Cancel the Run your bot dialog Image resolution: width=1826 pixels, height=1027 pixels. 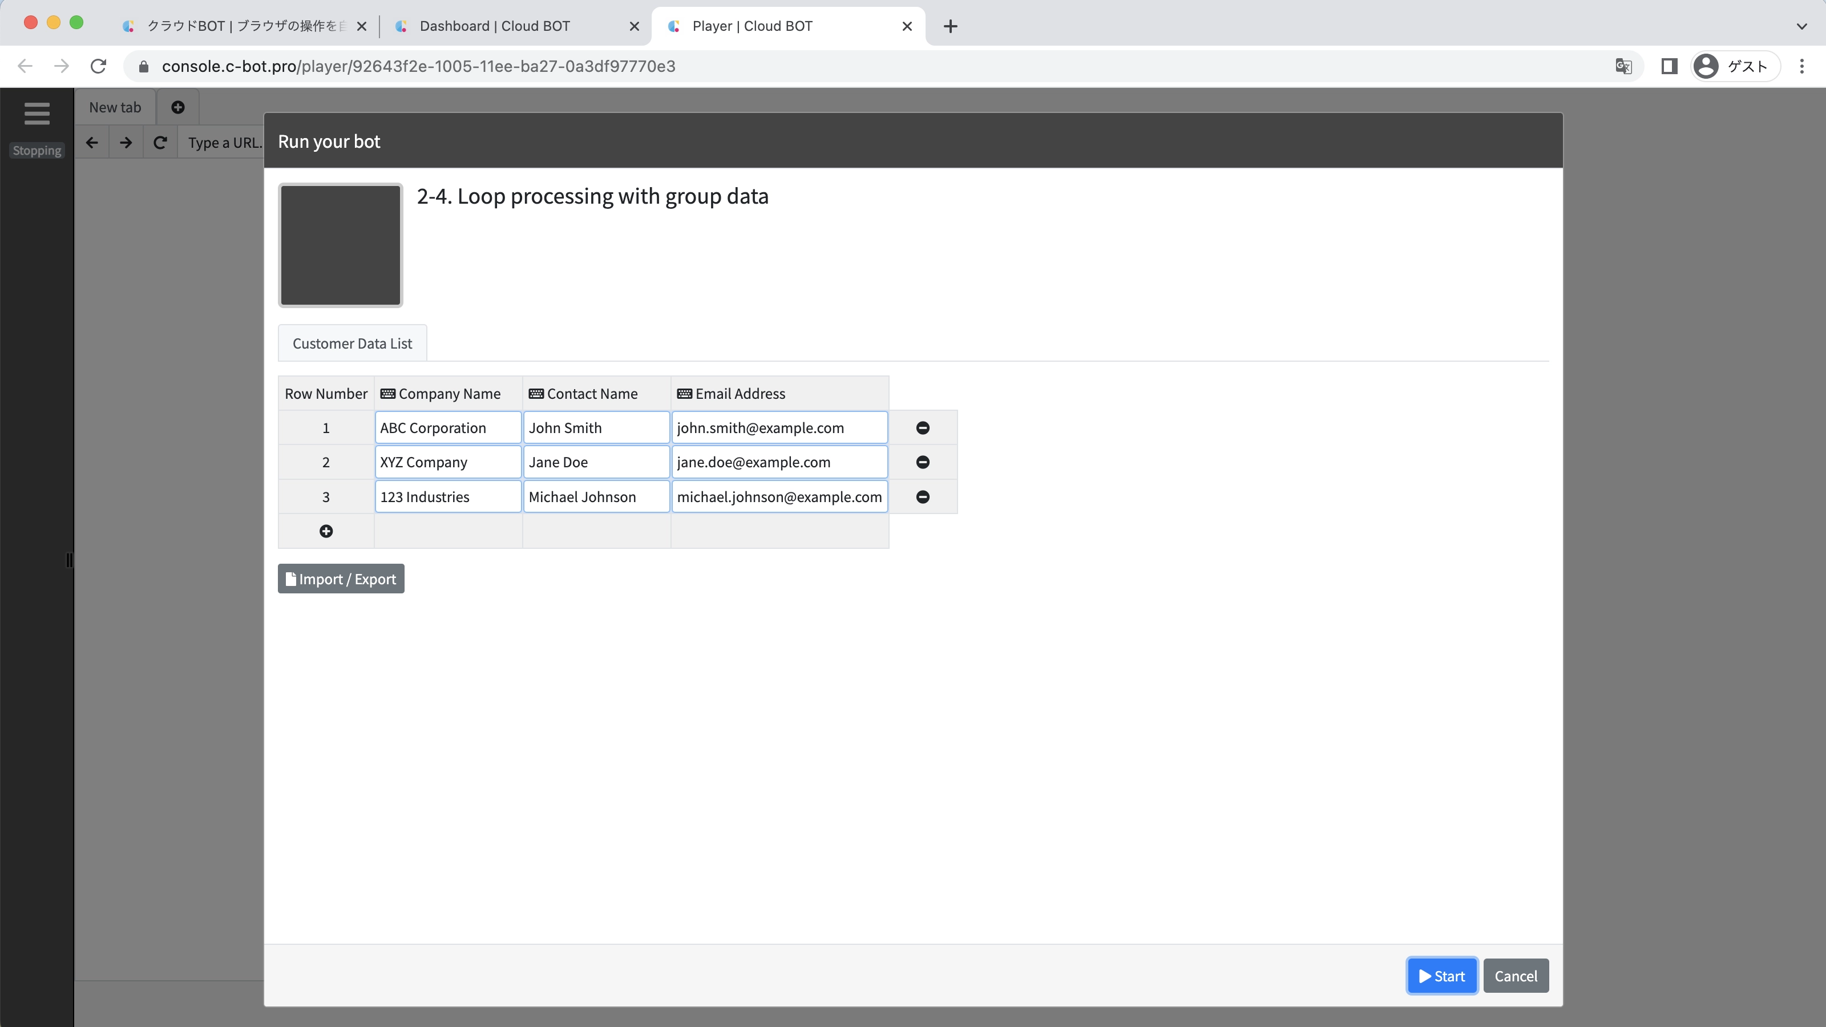coord(1516,976)
